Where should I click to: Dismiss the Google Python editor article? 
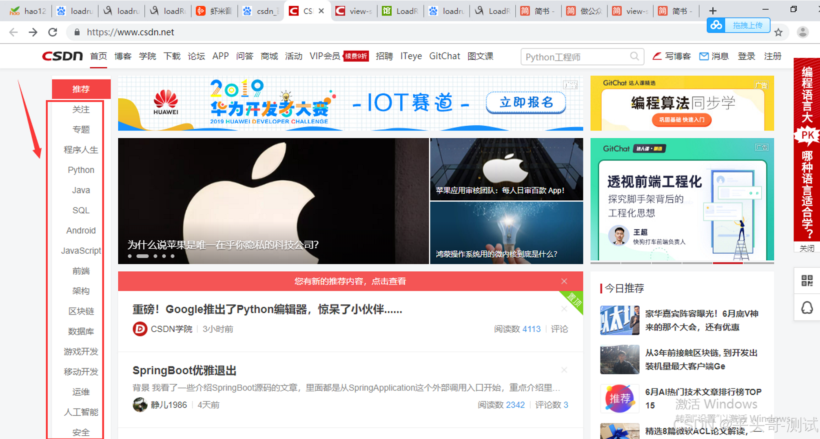564,309
